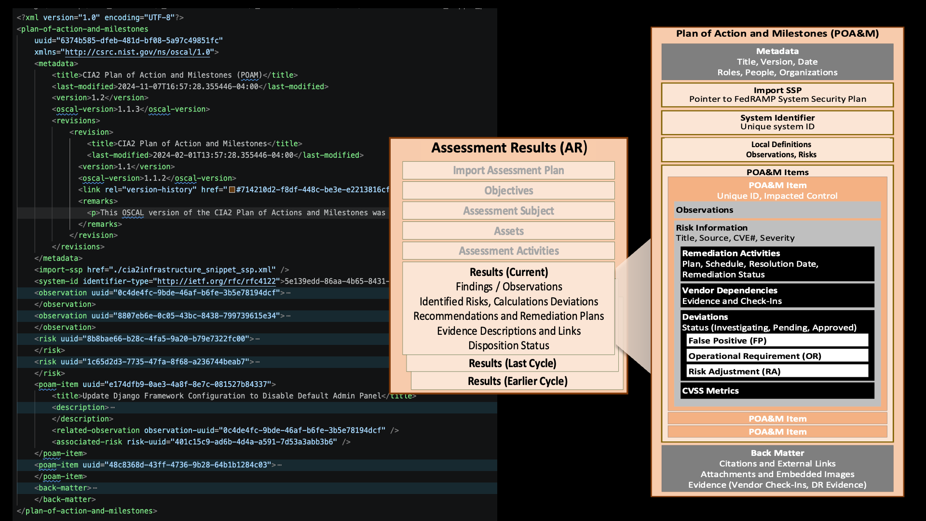This screenshot has width=926, height=521.
Task: Click the Assessment Activities box
Action: [508, 251]
